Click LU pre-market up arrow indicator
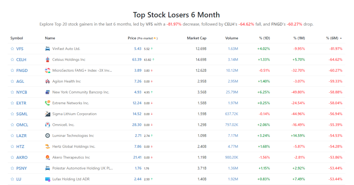 pyautogui.click(x=152, y=179)
